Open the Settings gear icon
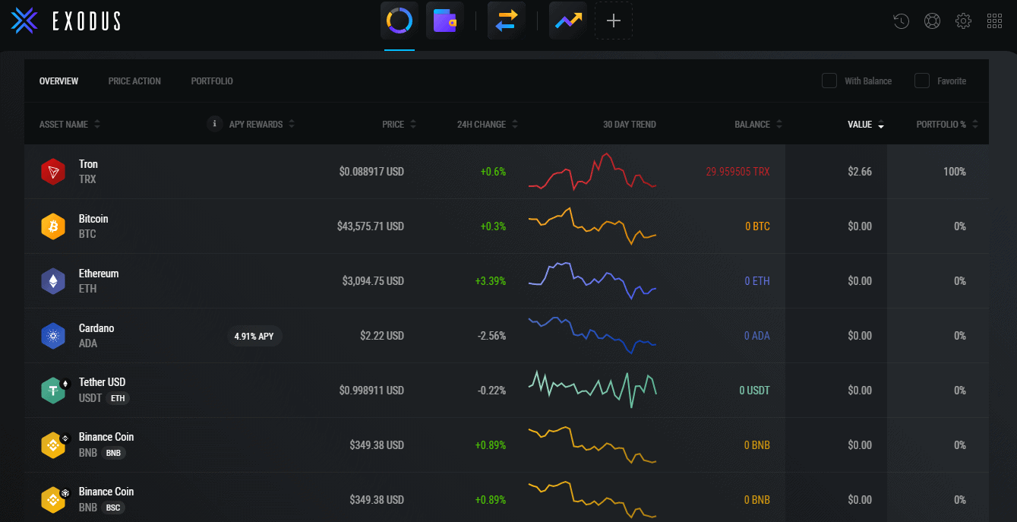 click(x=963, y=21)
